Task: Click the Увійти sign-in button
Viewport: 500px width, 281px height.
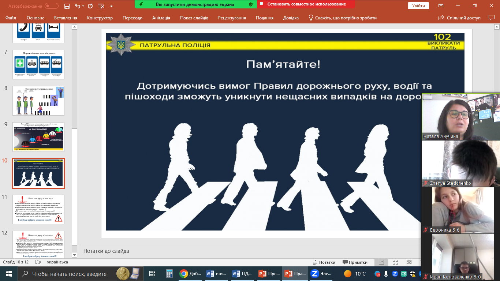Action: tap(418, 6)
